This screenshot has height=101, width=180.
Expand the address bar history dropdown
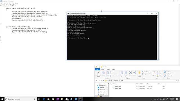click(x=176, y=81)
